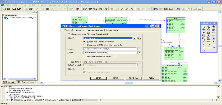This screenshot has height=105, width=222.
Task: Select ConceptualDataModel_1 in the workspace tree
Action: click(21, 18)
